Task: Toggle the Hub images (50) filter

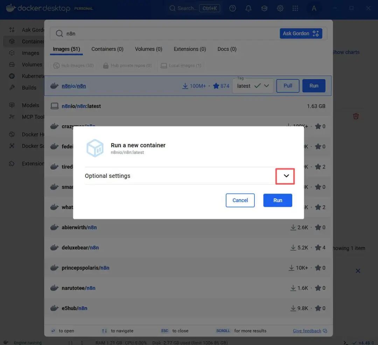Action: 73,65
